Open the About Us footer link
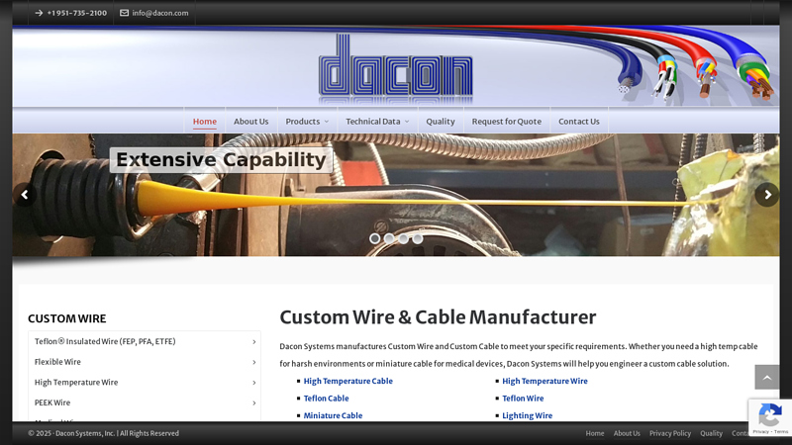792x445 pixels. coord(627,433)
